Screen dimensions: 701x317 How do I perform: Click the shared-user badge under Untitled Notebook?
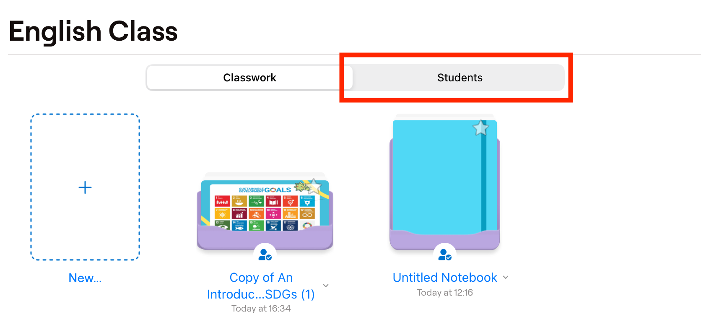click(x=445, y=255)
